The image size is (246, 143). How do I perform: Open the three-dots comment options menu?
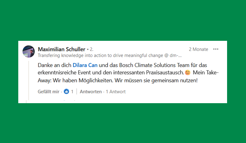tap(216, 49)
